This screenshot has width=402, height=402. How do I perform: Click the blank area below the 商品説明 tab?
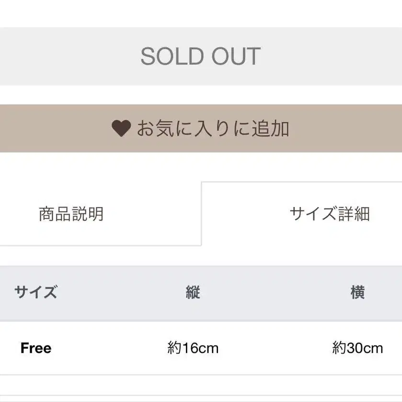click(x=96, y=255)
